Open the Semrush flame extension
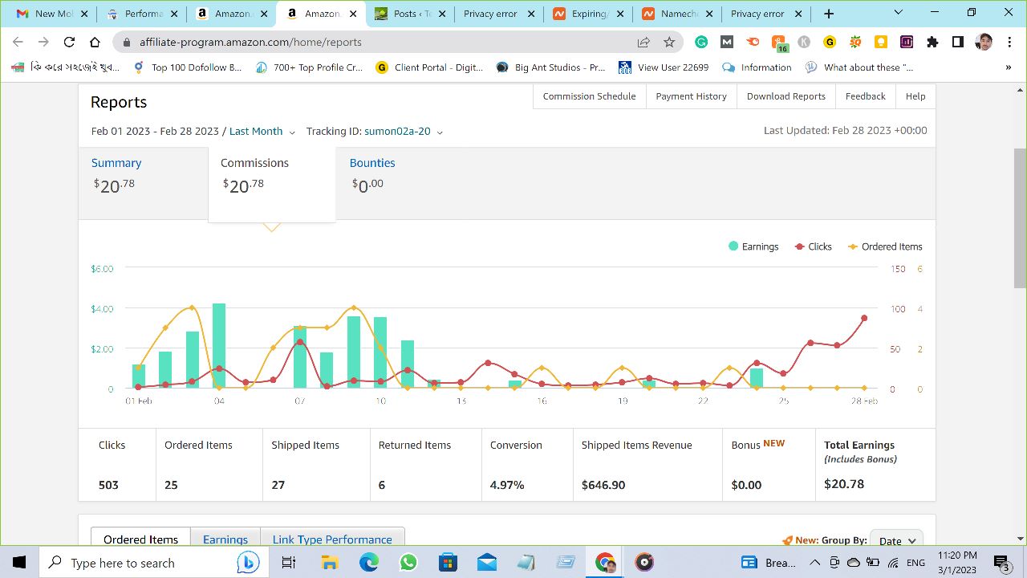 click(x=753, y=43)
